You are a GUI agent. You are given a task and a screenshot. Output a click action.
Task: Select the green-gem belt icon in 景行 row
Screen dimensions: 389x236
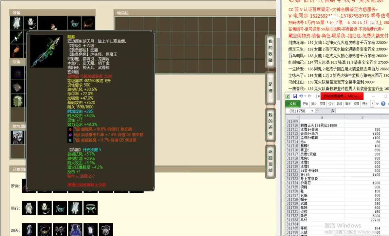(x=91, y=208)
